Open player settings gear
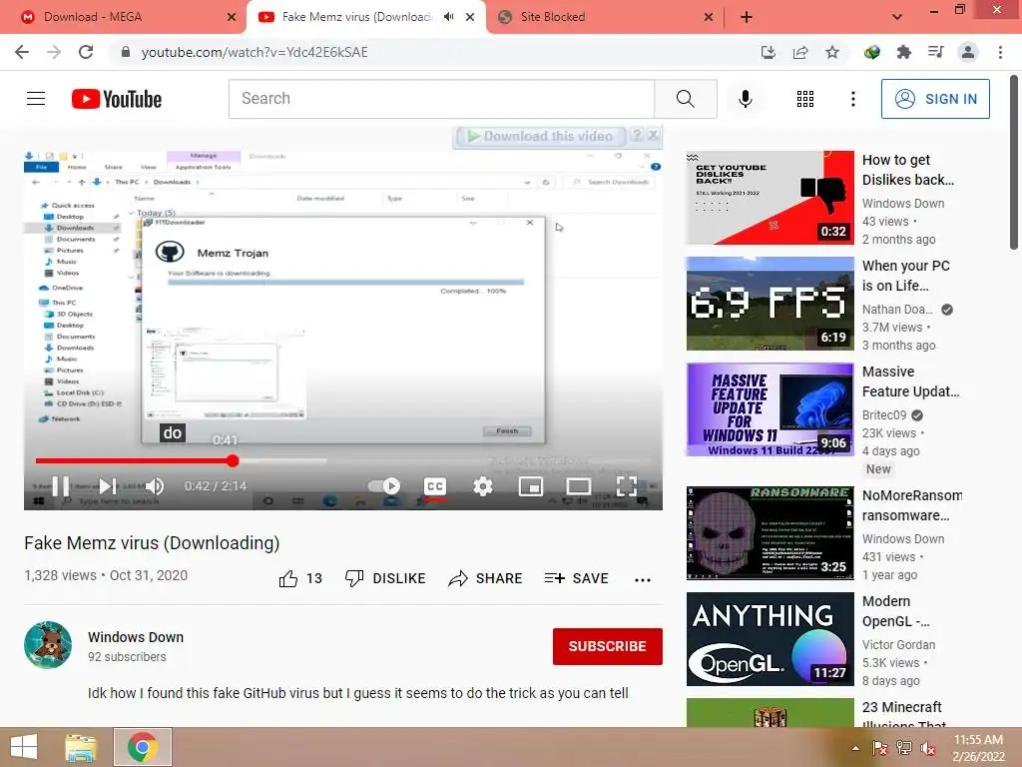The image size is (1022, 767). (483, 486)
